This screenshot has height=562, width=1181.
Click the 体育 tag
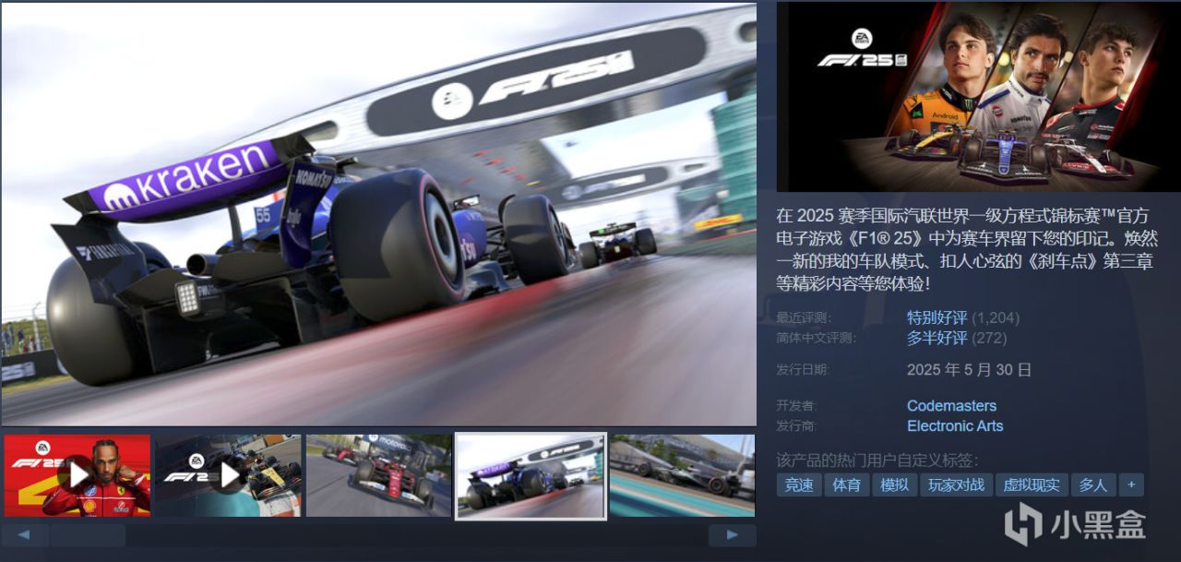(846, 484)
